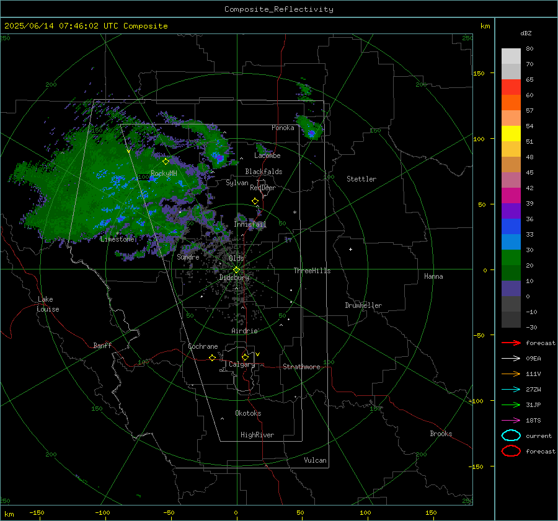Click the Sylvan label
Viewport: 558px width, 521px height.
pos(237,183)
